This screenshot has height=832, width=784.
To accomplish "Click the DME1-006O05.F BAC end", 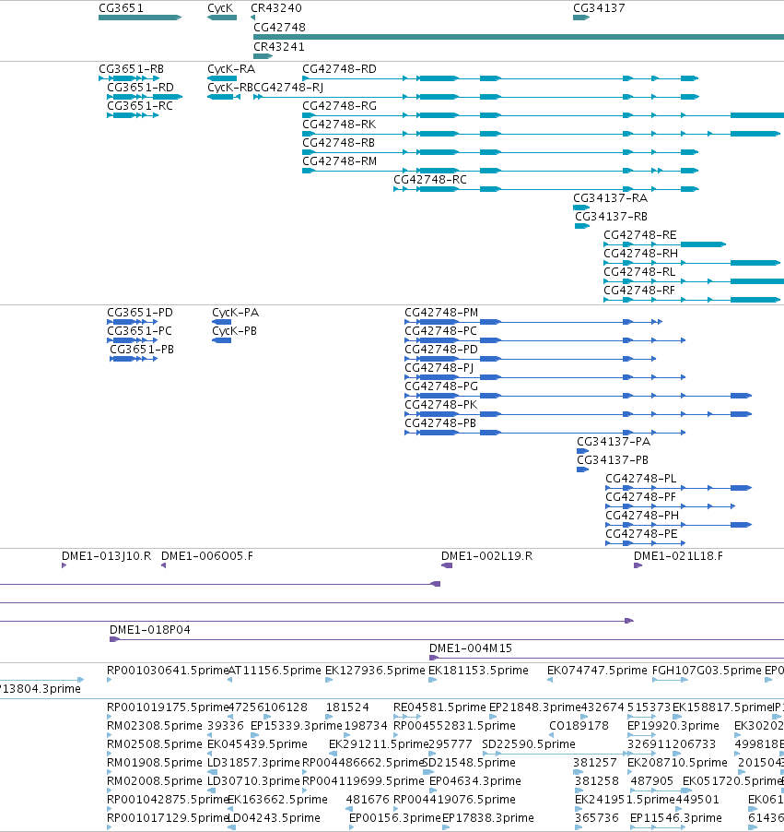I will tap(164, 565).
